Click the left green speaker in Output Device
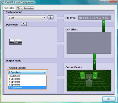The height and width of the screenshot is (103, 118). coord(82,75)
